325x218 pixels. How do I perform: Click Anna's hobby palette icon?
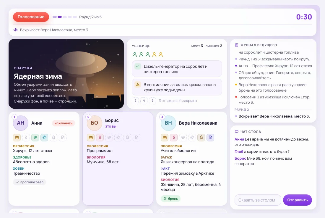point(44,137)
